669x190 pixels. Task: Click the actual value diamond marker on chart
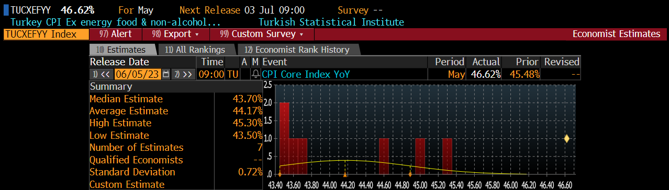click(x=566, y=138)
